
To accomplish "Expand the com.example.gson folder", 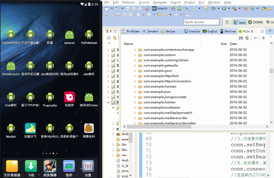I will tap(135, 71).
